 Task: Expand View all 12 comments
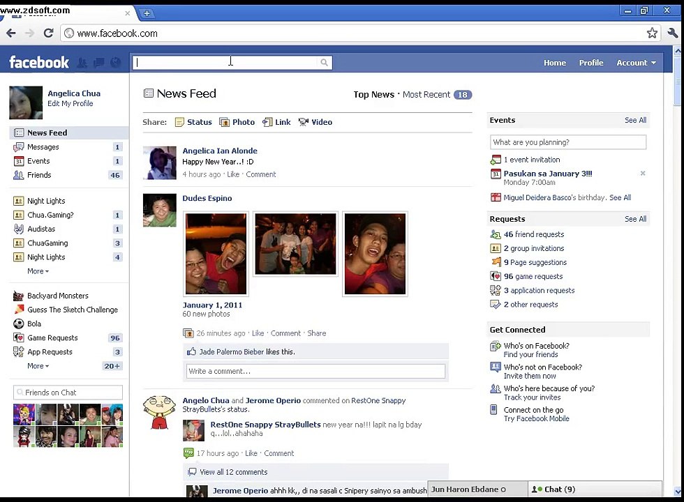click(x=233, y=472)
